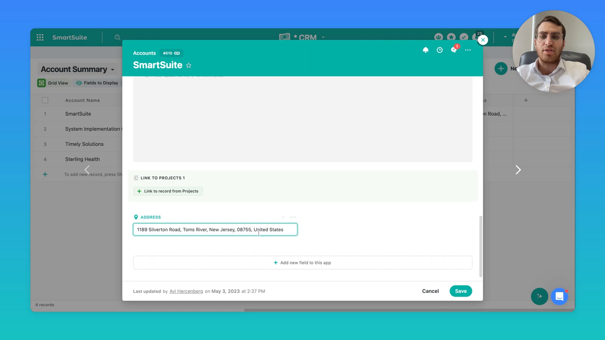Image resolution: width=605 pixels, height=340 pixels.
Task: Star the SmartSuite record as favorite
Action: coord(189,65)
